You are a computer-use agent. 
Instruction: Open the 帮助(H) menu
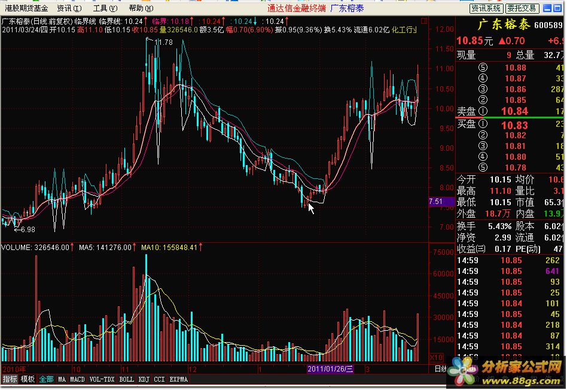(141, 8)
